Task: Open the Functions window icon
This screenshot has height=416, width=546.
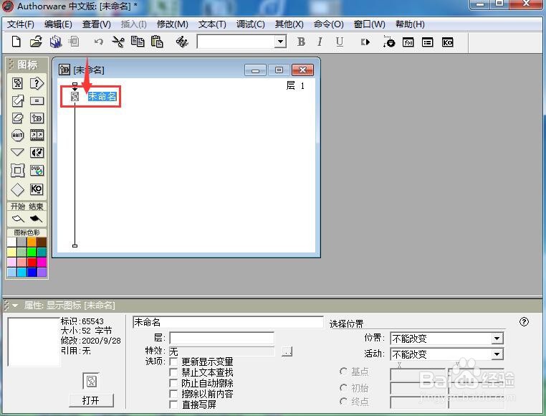Action: coord(408,42)
